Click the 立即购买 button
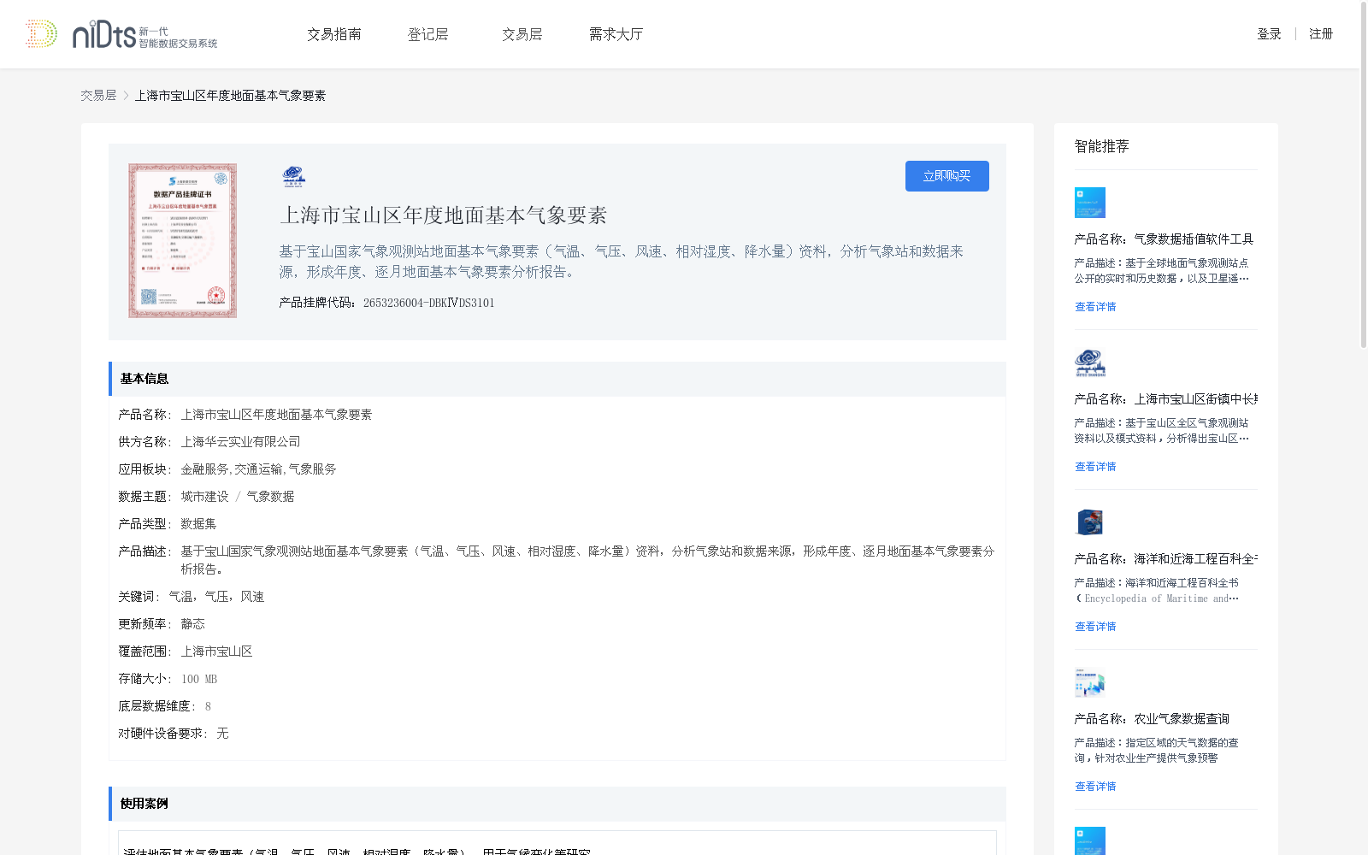 point(947,176)
